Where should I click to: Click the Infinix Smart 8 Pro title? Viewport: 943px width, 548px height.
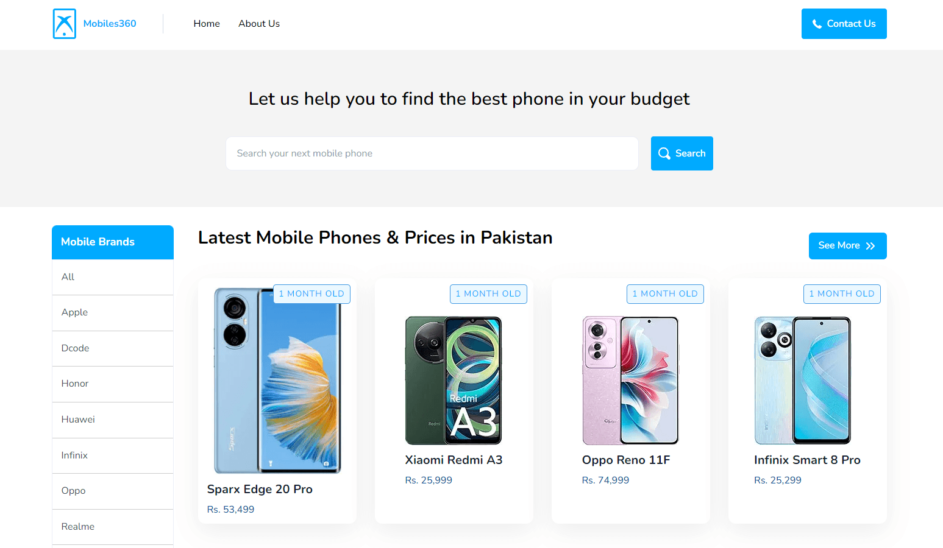pos(806,460)
